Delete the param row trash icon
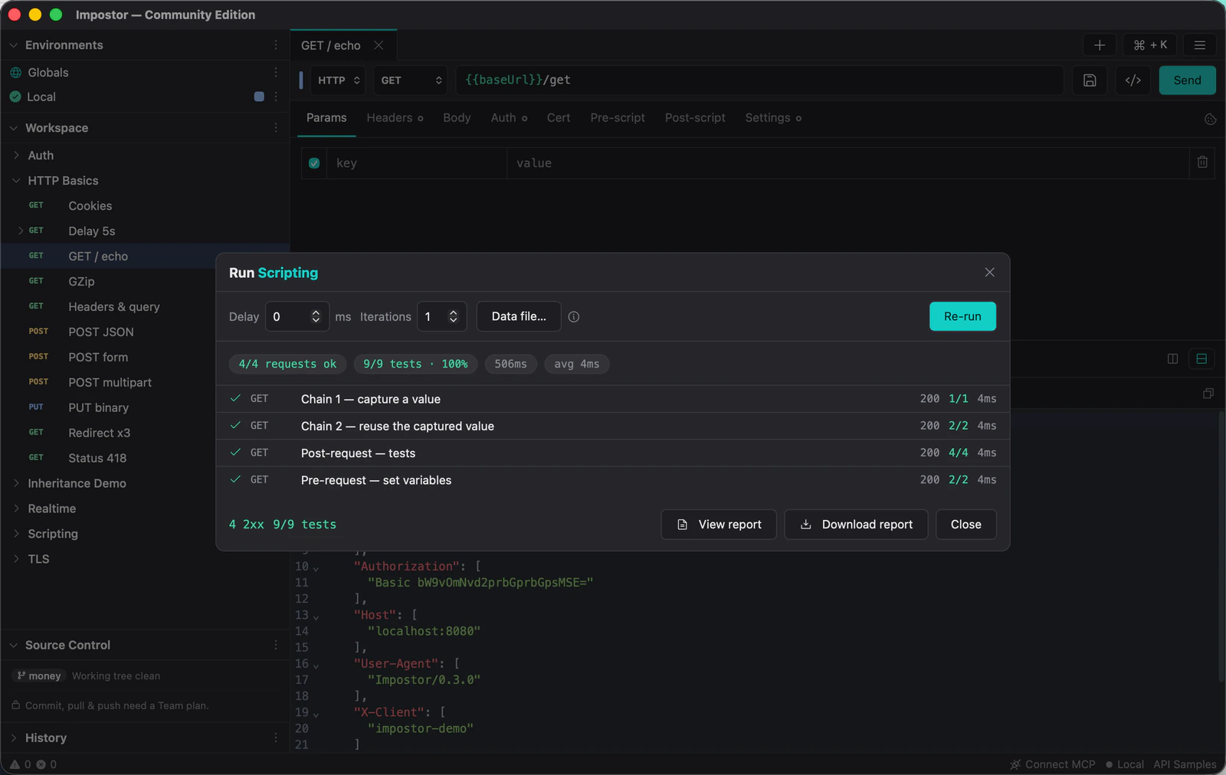This screenshot has width=1226, height=775. 1202,162
